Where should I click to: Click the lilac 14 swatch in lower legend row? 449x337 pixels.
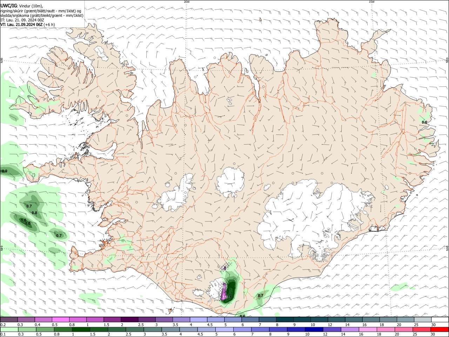(350, 329)
